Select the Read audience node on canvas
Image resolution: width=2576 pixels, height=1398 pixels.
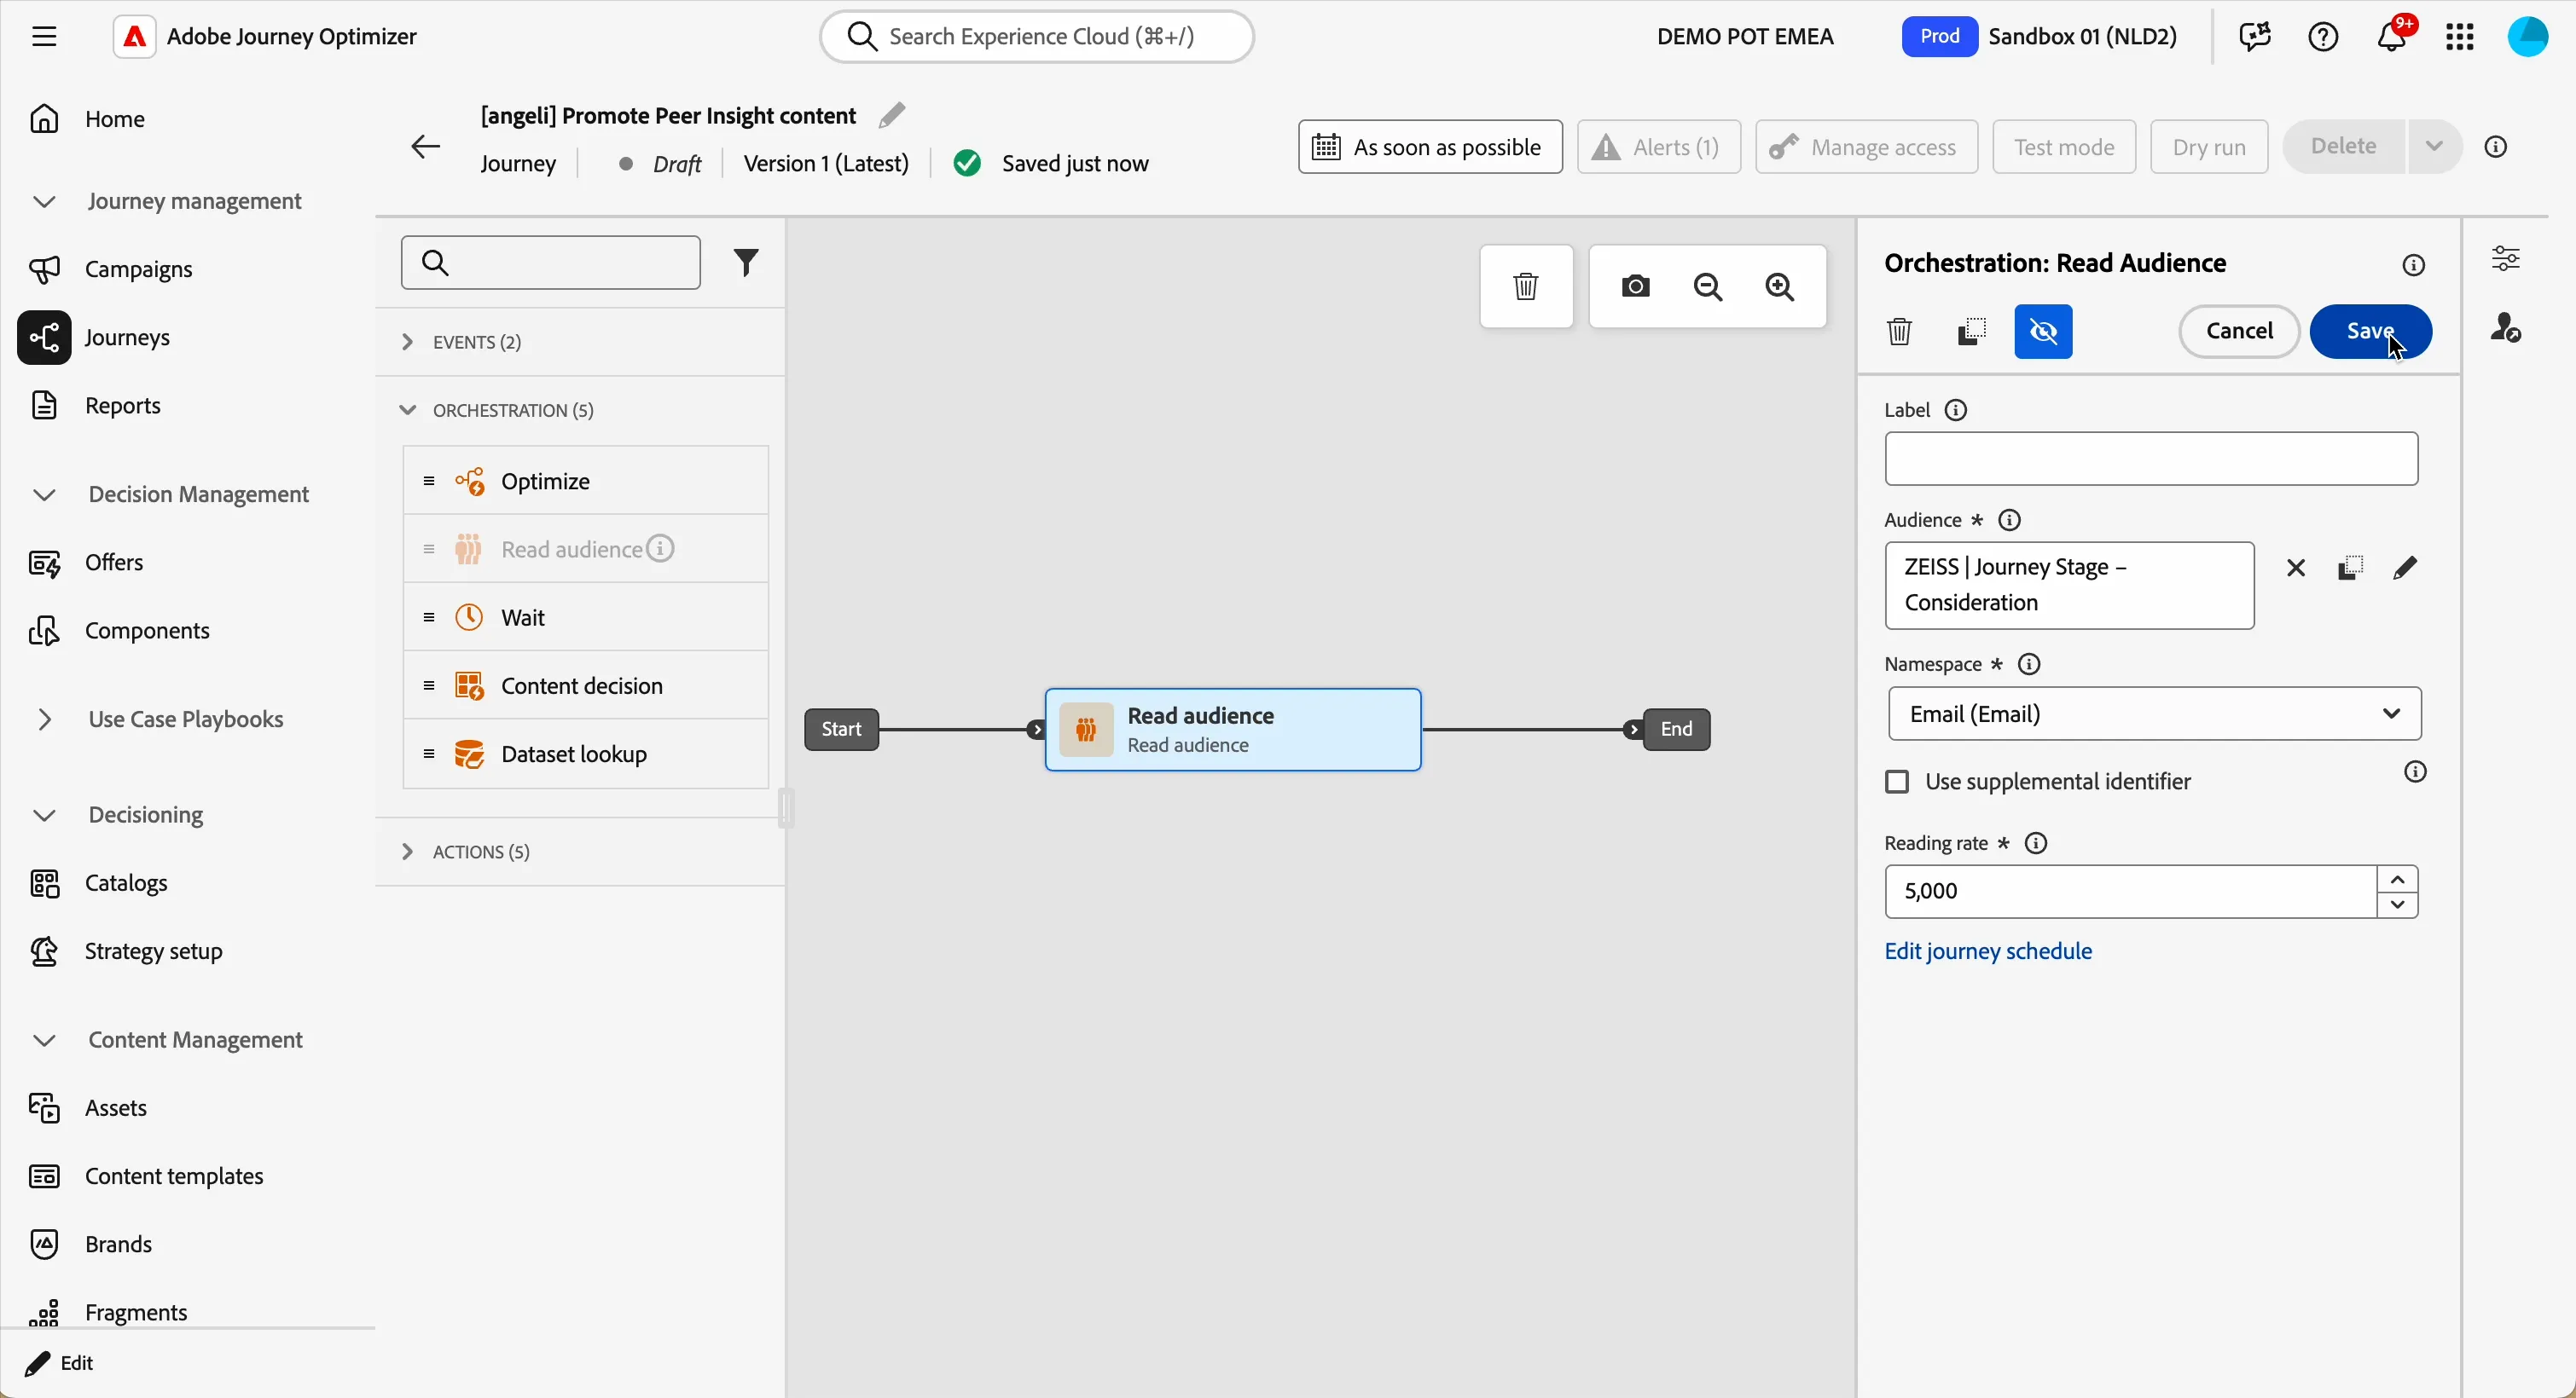click(x=1233, y=731)
